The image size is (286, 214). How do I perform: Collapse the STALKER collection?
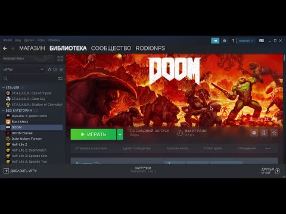point(3,87)
